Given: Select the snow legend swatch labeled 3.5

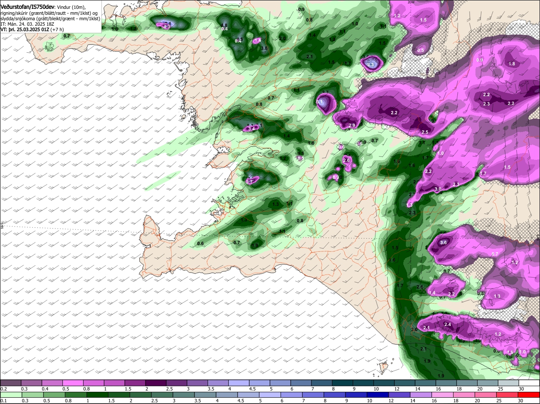Looking at the screenshot, I should coord(218,383).
